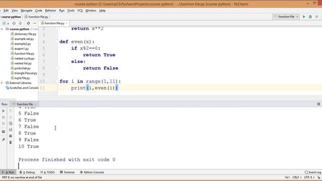Click the fold marker at line 2
This screenshot has height=181, width=322.
57,29
